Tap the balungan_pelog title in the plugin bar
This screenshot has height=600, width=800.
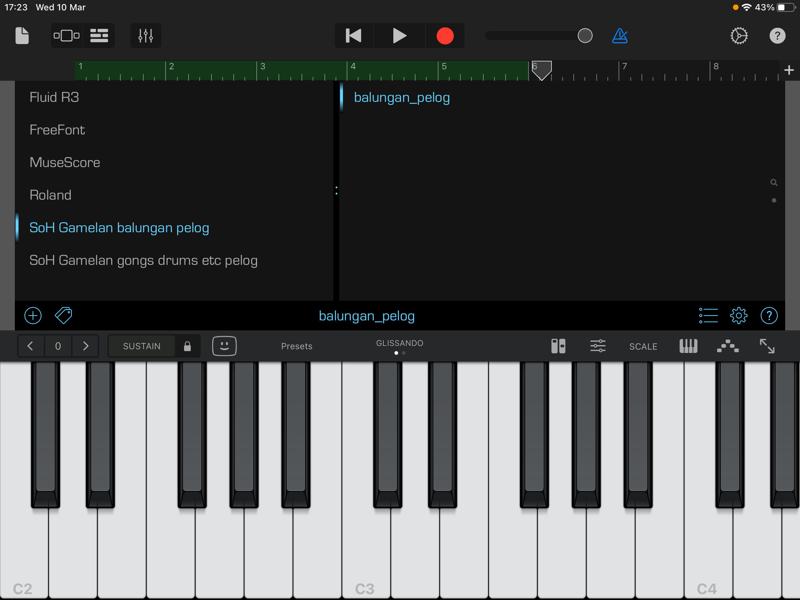pyautogui.click(x=367, y=316)
